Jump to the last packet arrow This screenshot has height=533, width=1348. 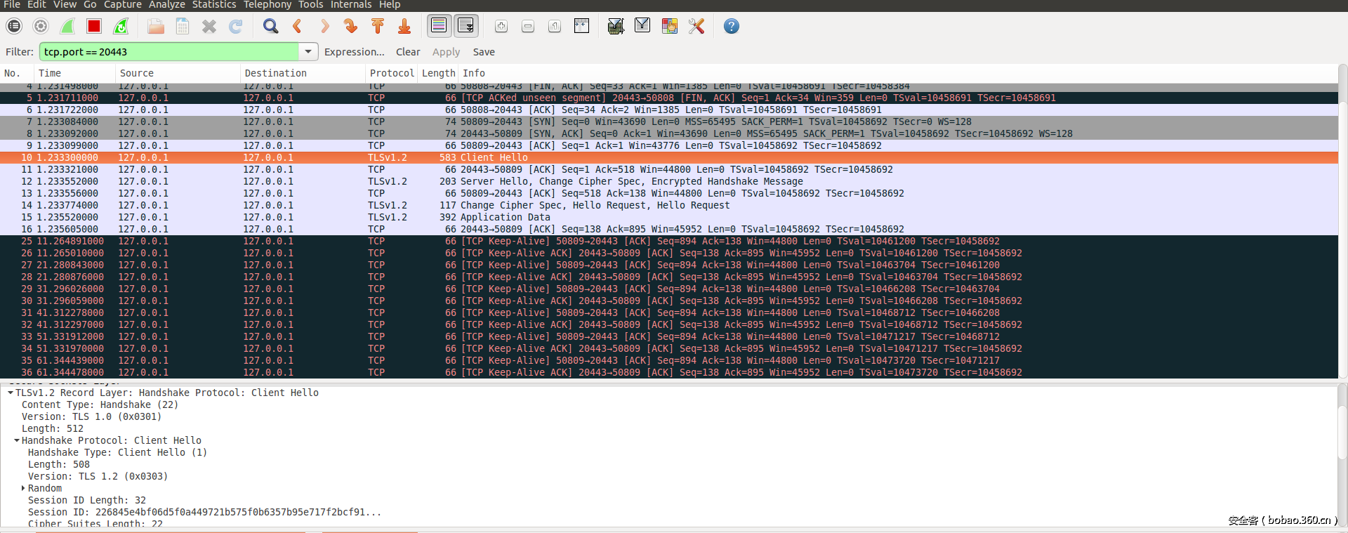(x=404, y=27)
